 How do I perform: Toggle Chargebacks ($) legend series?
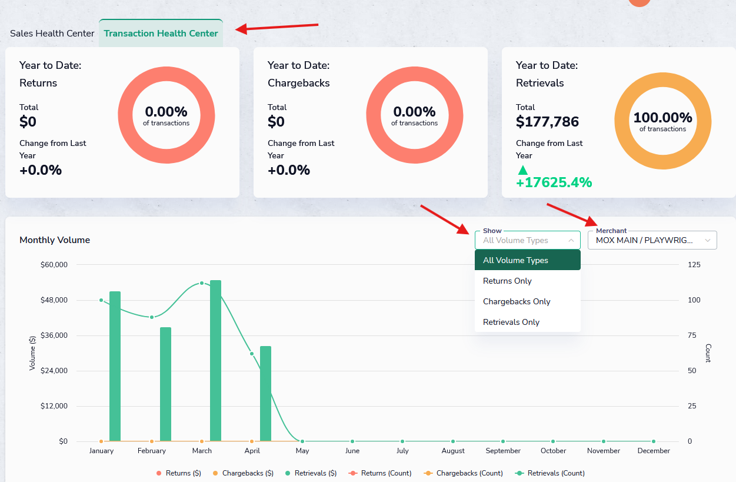(x=242, y=473)
